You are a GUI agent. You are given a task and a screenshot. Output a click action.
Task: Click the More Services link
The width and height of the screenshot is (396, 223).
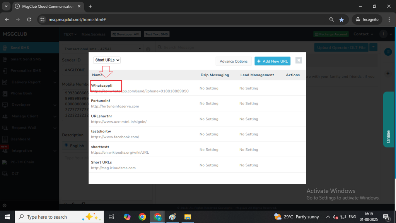click(94, 34)
